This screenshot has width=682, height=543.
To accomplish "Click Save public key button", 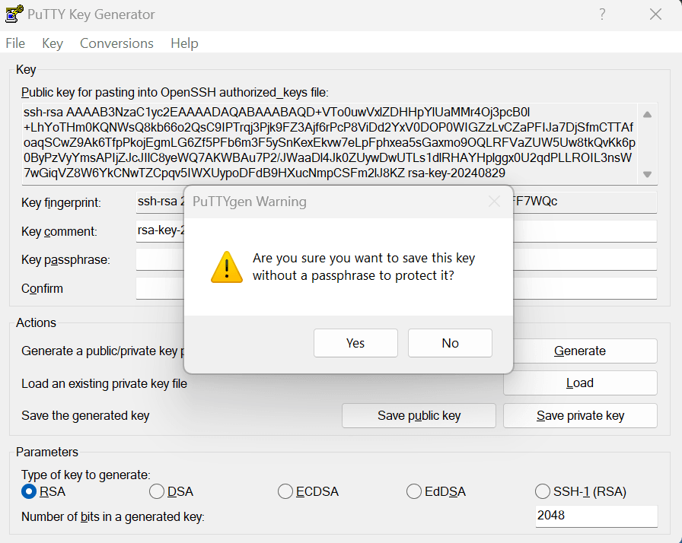I will pyautogui.click(x=419, y=416).
